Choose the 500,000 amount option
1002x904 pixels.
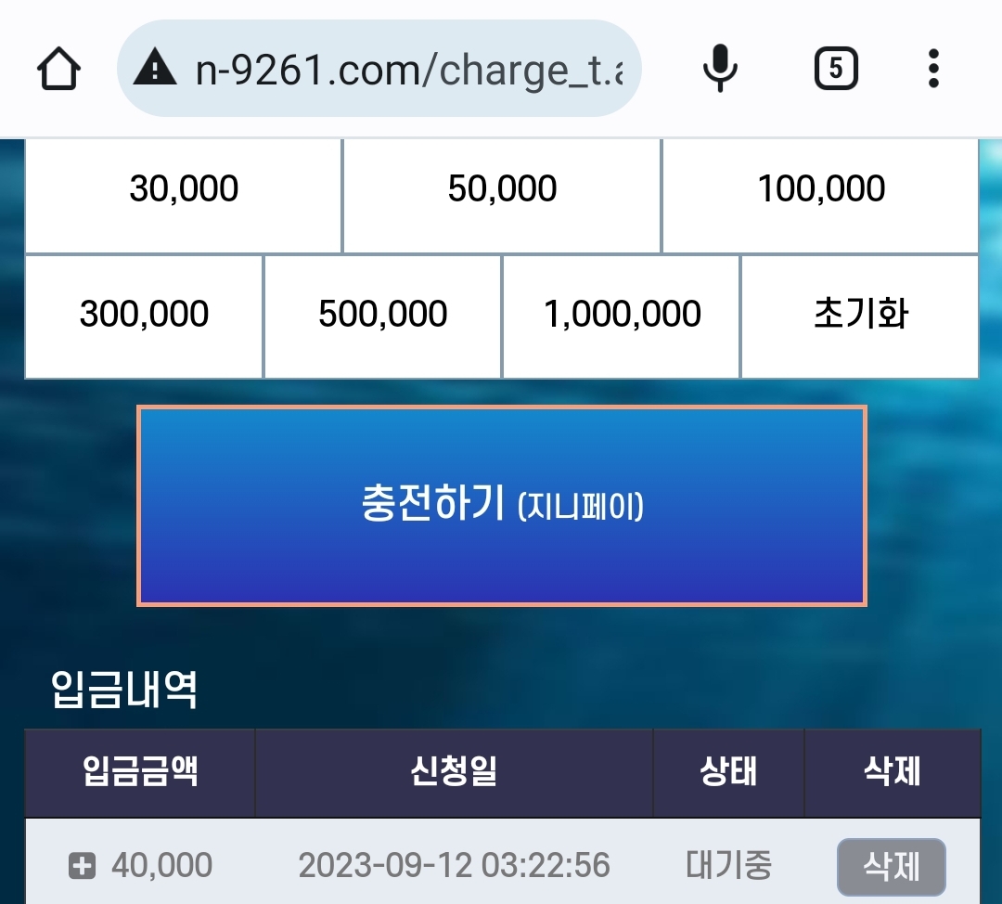(383, 315)
